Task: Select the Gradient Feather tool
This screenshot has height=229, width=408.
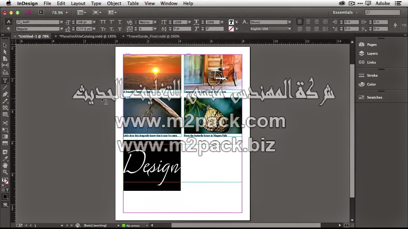Action: tap(5, 143)
